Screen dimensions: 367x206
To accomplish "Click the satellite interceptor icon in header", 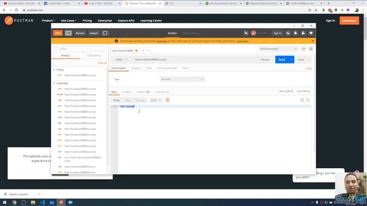I will pos(246,33).
